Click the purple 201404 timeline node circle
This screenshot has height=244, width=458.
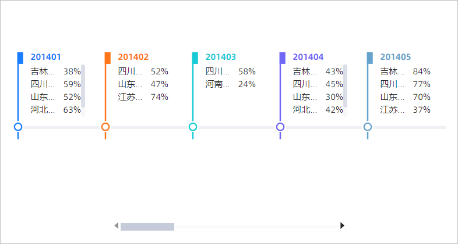(x=280, y=127)
